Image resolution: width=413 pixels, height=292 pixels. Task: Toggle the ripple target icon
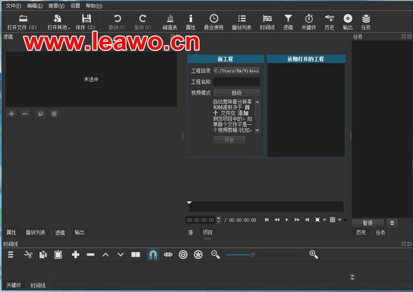[183, 255]
